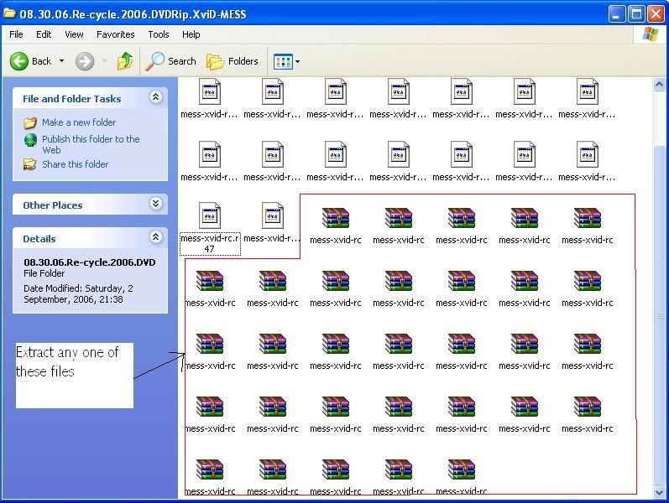The height and width of the screenshot is (503, 669).
Task: Open the Help menu
Action: 191,34
